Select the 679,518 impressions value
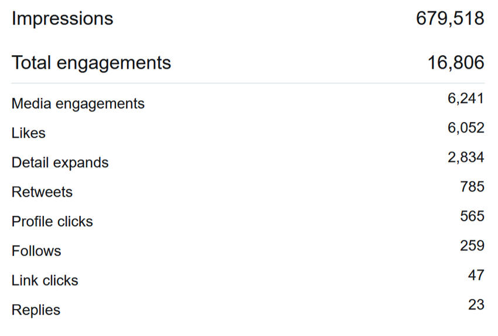The image size is (498, 336). pyautogui.click(x=450, y=19)
